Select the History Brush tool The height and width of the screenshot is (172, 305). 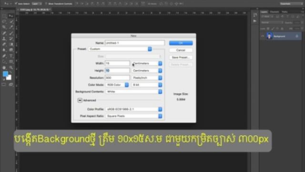click(11, 39)
